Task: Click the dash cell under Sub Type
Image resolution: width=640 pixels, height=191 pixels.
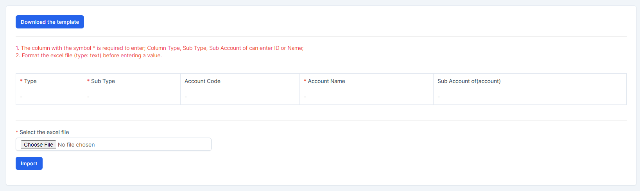Action: (x=88, y=97)
